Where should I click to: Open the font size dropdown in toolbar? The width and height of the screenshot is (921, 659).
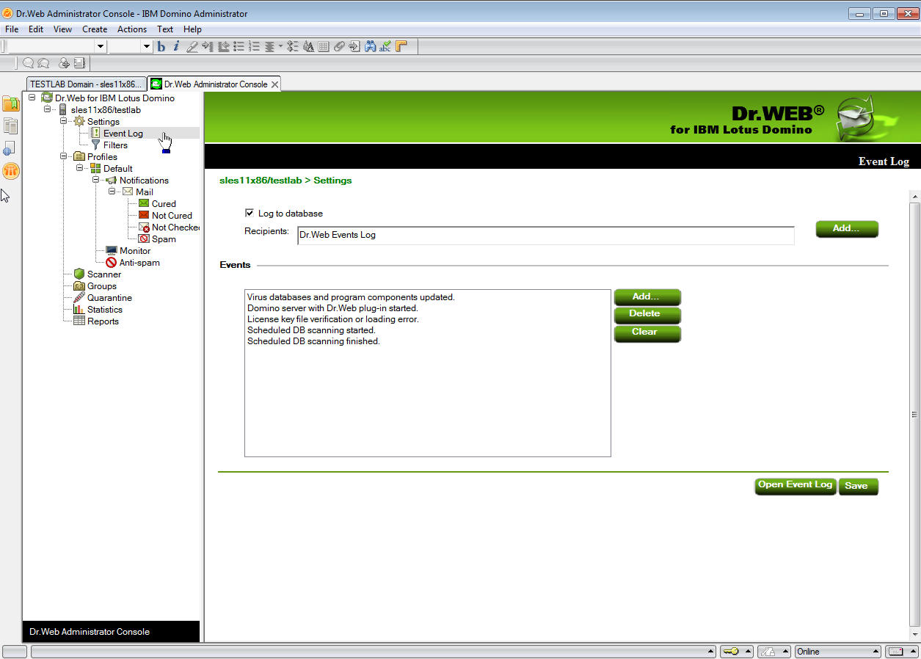point(147,46)
